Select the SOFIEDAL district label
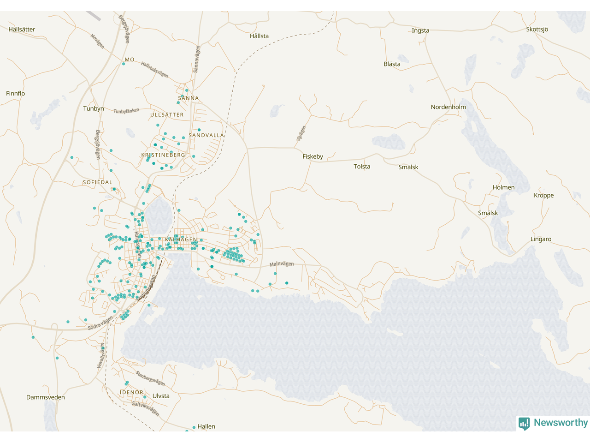590x443 pixels. click(x=98, y=182)
